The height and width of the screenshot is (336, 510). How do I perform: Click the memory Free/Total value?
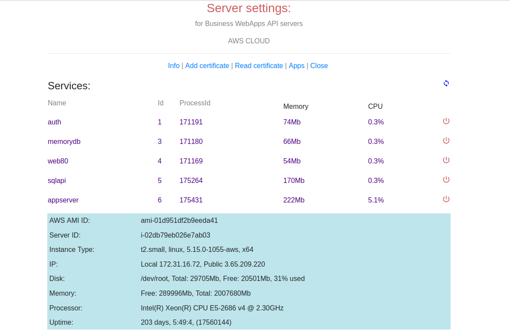196,294
